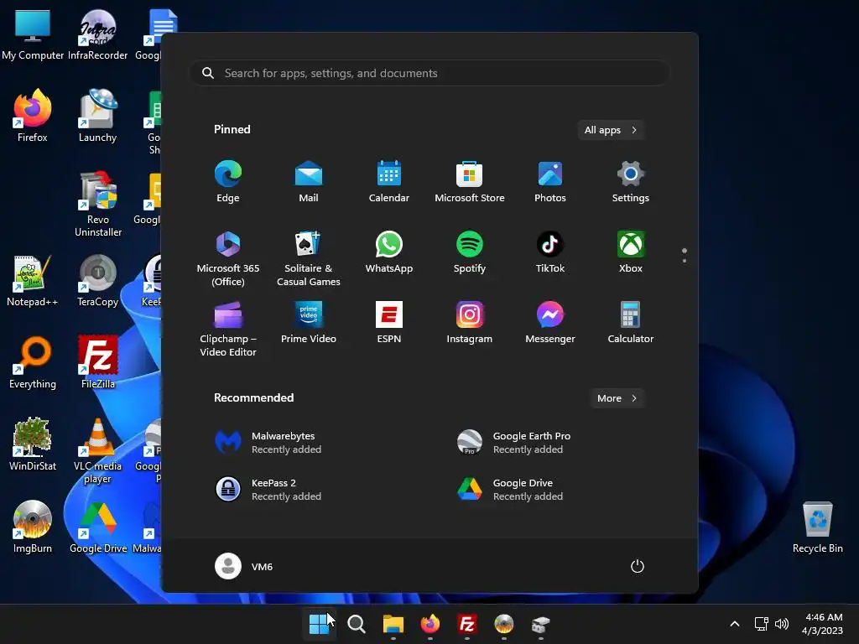Launch Prime Video app
This screenshot has height=644, width=859.
click(309, 323)
